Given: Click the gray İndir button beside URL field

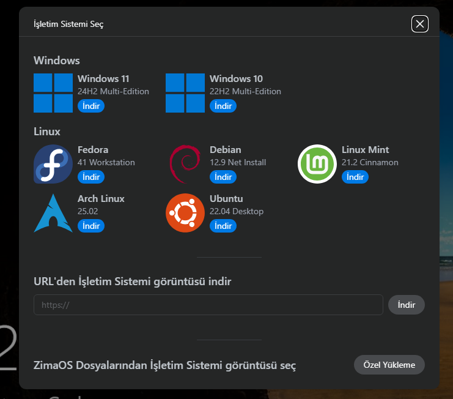Looking at the screenshot, I should click(x=406, y=305).
